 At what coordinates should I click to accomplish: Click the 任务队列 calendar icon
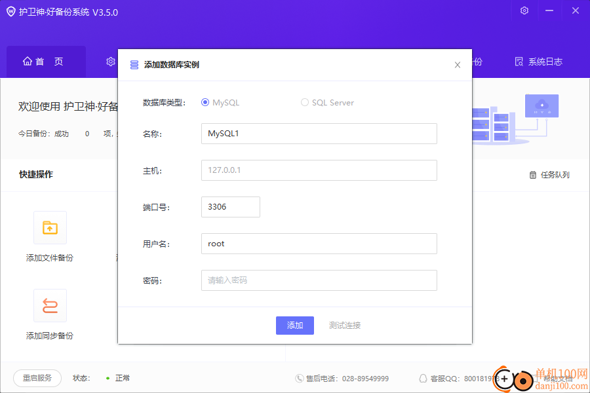coord(533,175)
